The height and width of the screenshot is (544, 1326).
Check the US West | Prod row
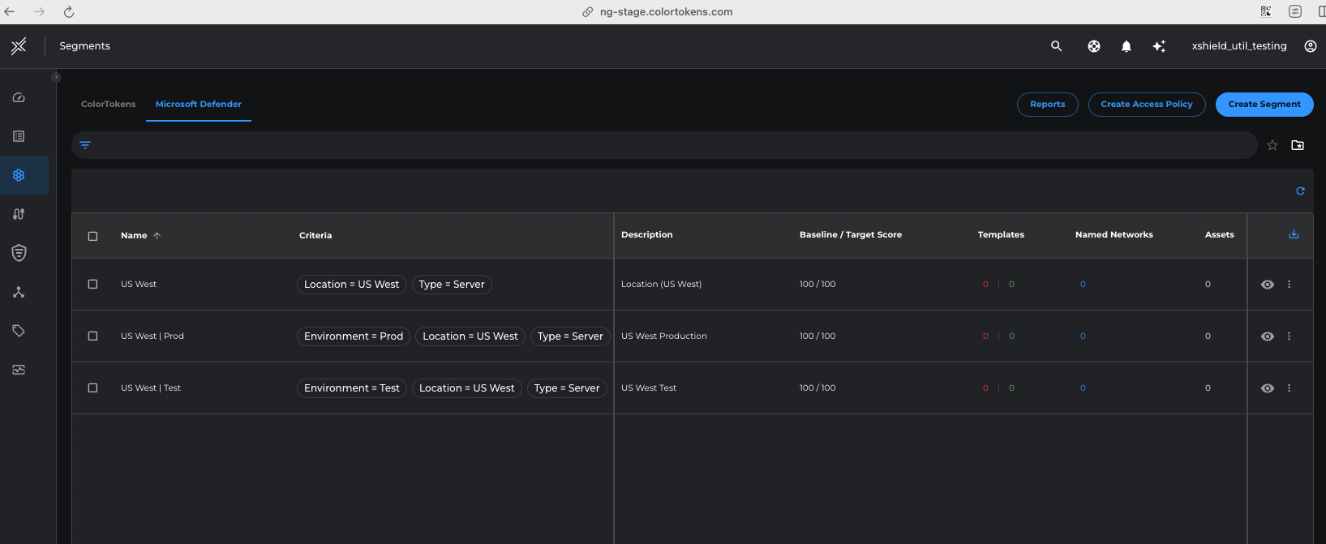tap(92, 336)
